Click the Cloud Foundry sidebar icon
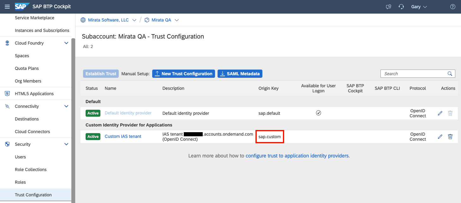The width and height of the screenshot is (461, 203). click(7, 43)
